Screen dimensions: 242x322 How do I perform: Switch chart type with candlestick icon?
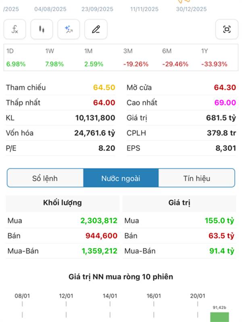pos(42,29)
